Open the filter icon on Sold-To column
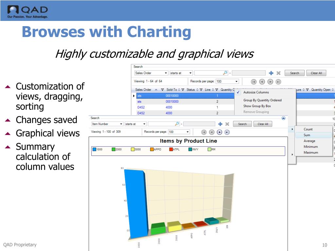 coord(183,90)
